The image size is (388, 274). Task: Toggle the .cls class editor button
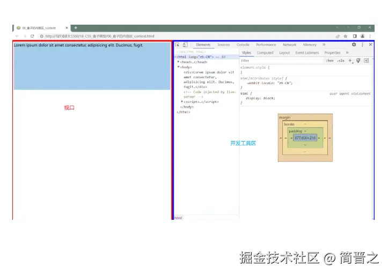(x=341, y=61)
